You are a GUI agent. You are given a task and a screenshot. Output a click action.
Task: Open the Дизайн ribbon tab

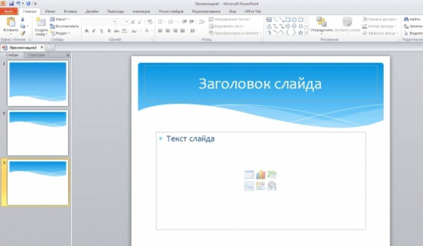pos(92,11)
